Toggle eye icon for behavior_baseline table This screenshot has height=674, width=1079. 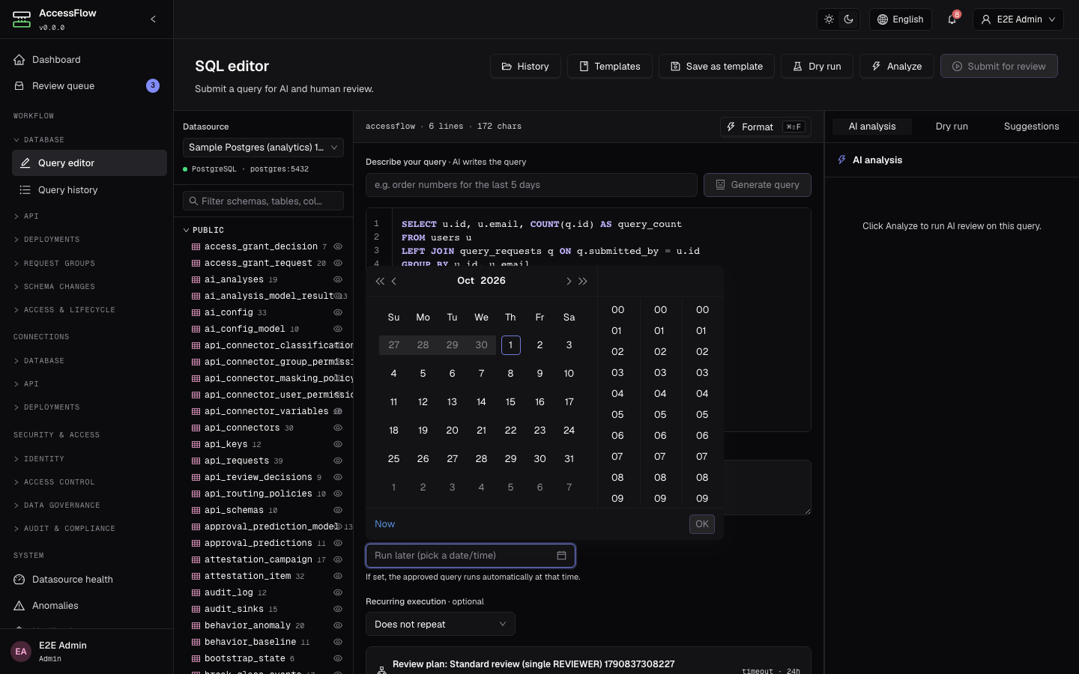coord(338,642)
